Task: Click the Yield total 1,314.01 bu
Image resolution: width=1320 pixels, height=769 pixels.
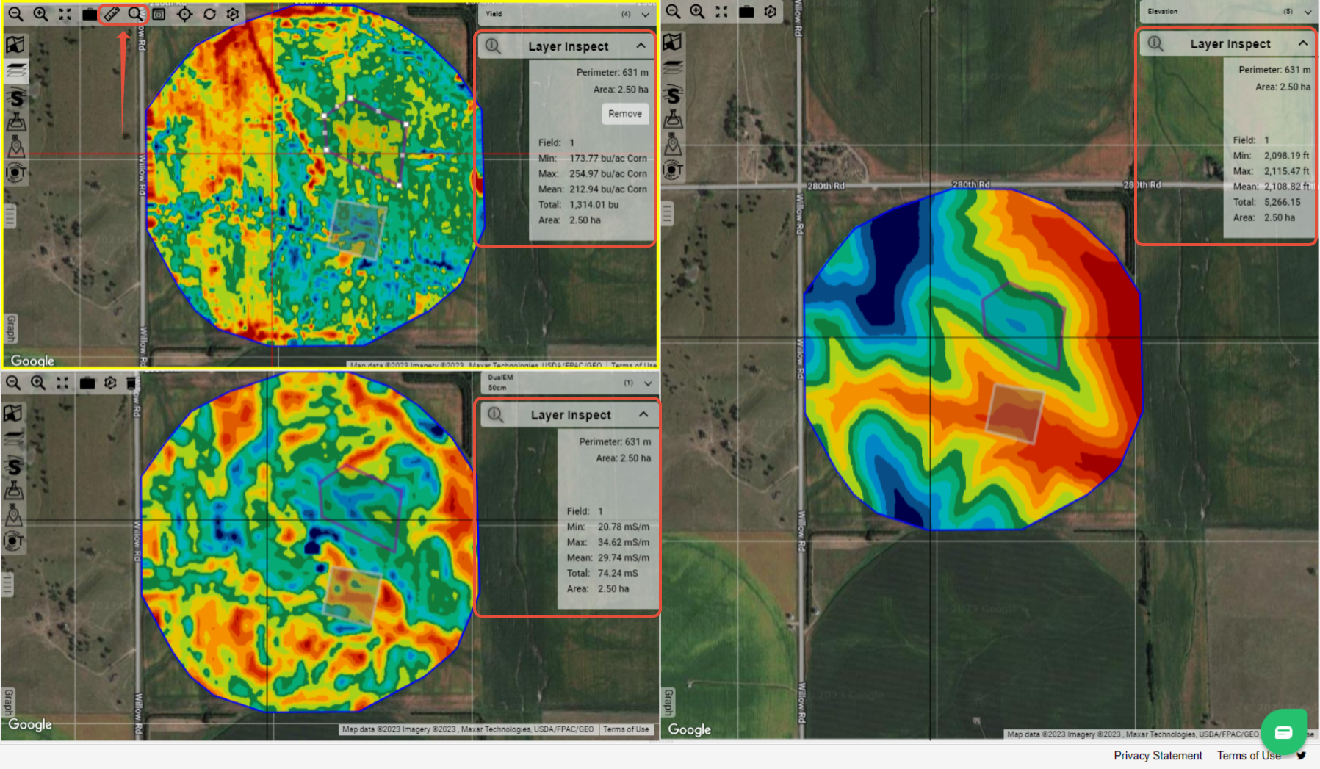Action: [594, 204]
